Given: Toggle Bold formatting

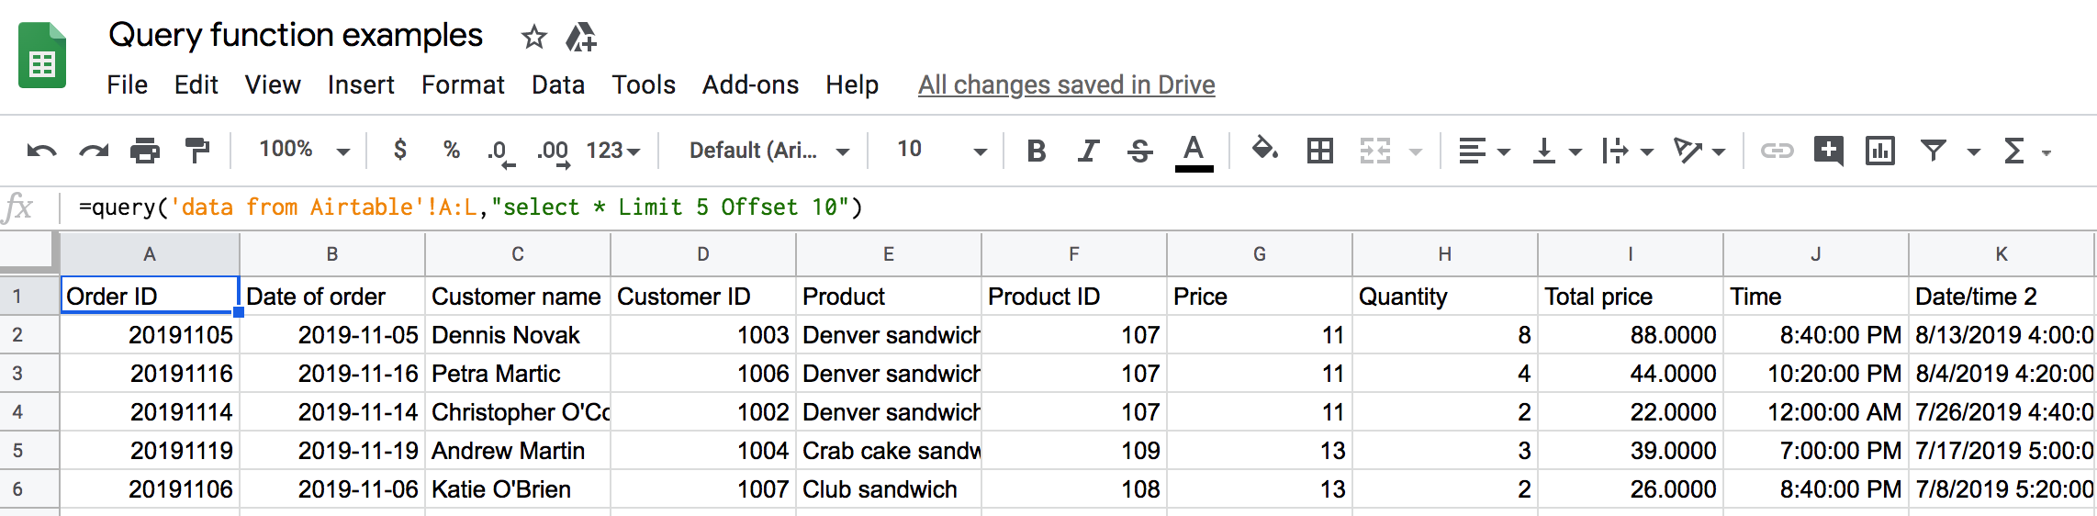Looking at the screenshot, I should pyautogui.click(x=1037, y=151).
